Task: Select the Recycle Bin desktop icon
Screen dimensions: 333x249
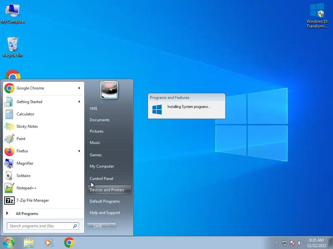Action: click(13, 47)
